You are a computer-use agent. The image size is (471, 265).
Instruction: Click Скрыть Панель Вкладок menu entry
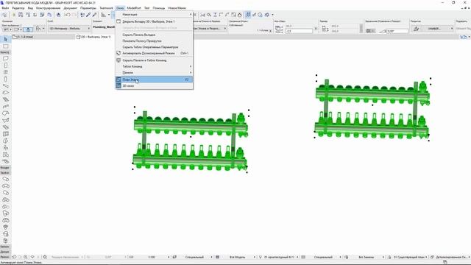[x=154, y=35]
